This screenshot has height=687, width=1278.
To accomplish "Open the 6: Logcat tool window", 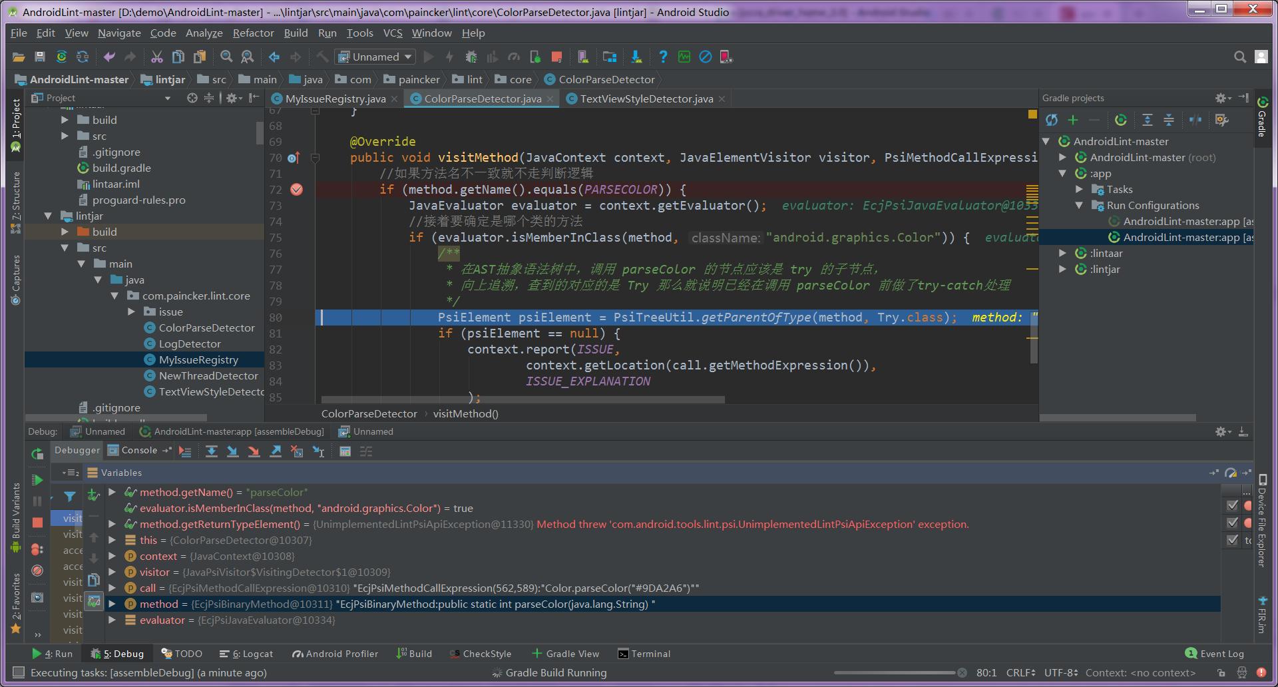I will (x=245, y=654).
